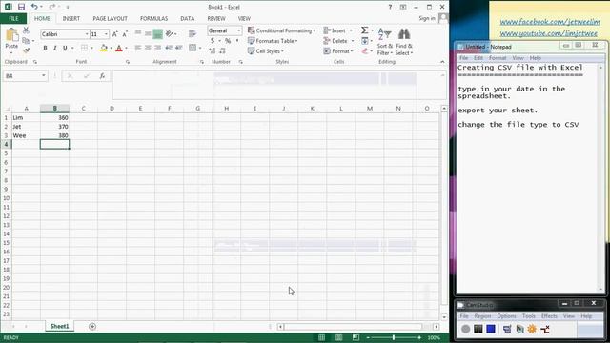610x343 pixels.
Task: Open the Format cells dropdown in Cells group
Action: [x=338, y=50]
